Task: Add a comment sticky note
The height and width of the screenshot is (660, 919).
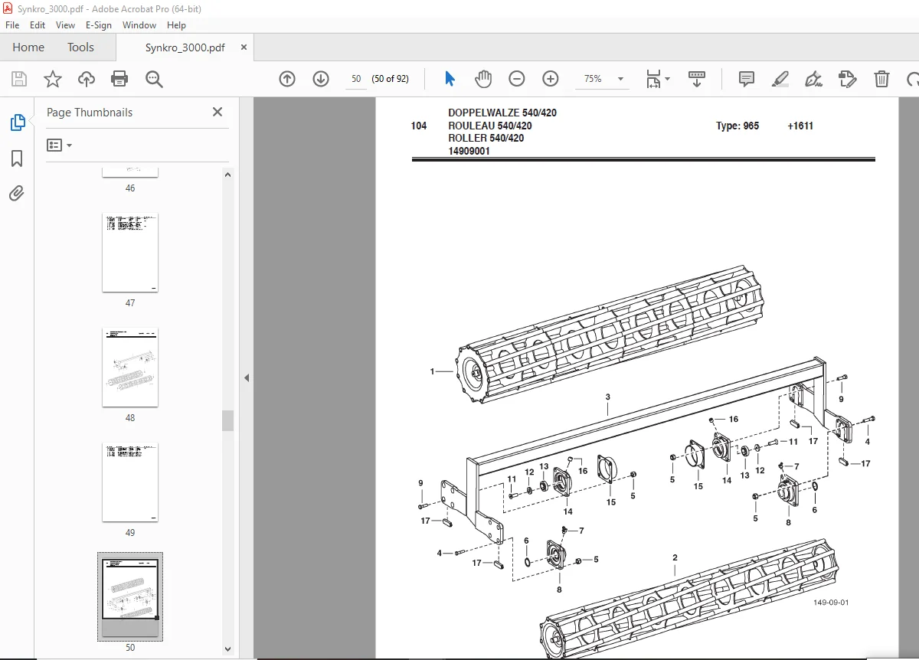Action: 746,79
